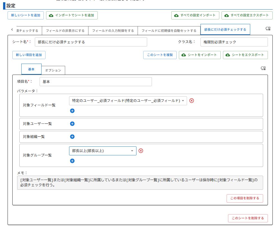Click このシートを複製 button
278x228 pixels.
pyautogui.click(x=160, y=55)
